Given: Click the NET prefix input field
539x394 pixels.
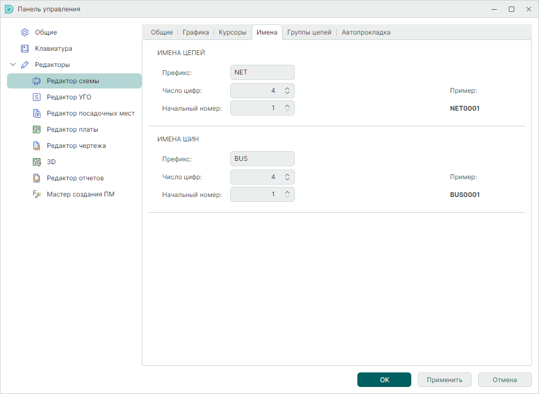Looking at the screenshot, I should [x=262, y=72].
